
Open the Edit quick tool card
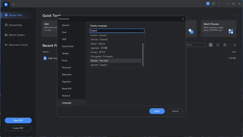(x=50, y=29)
